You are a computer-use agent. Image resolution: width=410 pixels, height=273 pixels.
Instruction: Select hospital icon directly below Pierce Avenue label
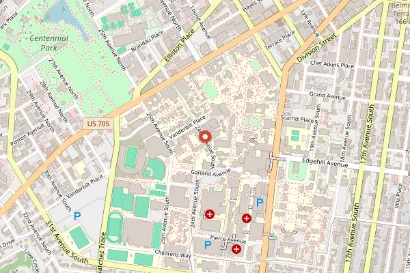[236, 249]
